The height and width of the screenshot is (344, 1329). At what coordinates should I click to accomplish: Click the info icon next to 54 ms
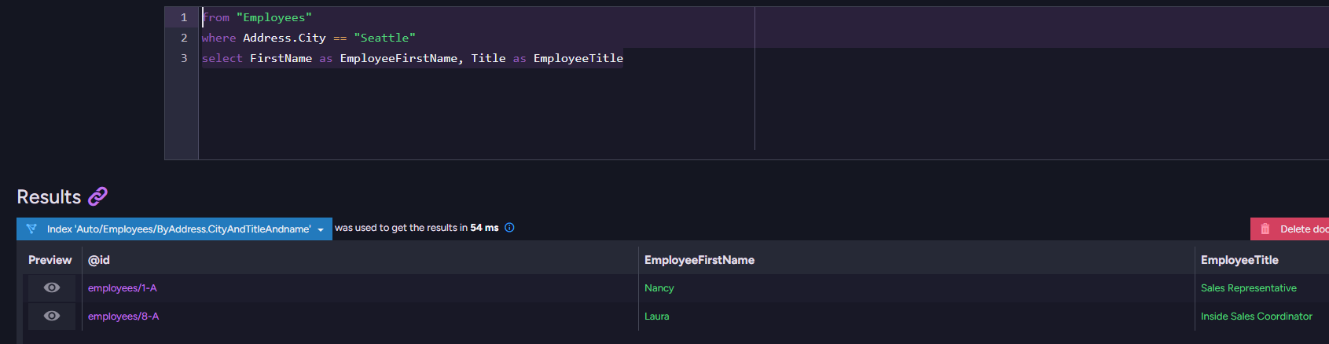click(x=509, y=228)
